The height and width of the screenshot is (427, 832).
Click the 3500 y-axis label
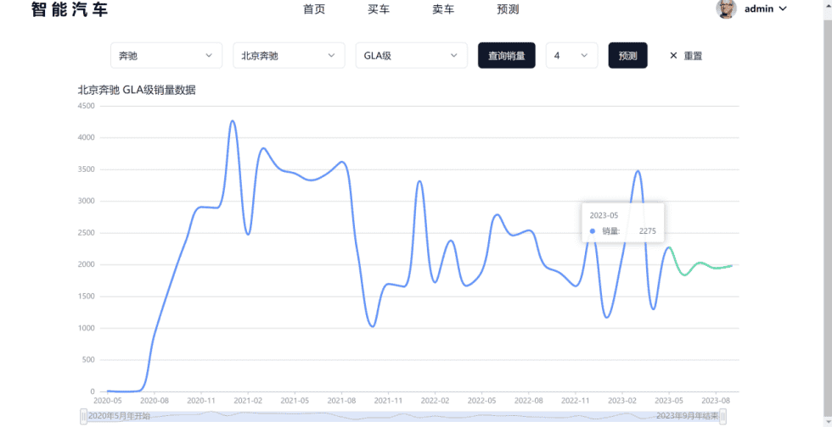(86, 169)
